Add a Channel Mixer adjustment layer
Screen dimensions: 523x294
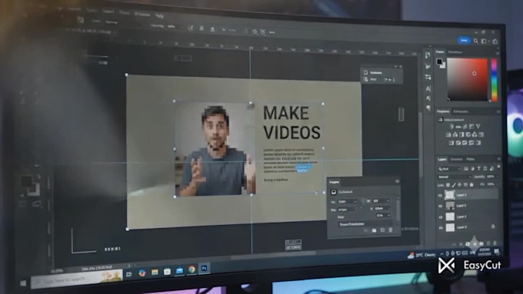[475, 135]
